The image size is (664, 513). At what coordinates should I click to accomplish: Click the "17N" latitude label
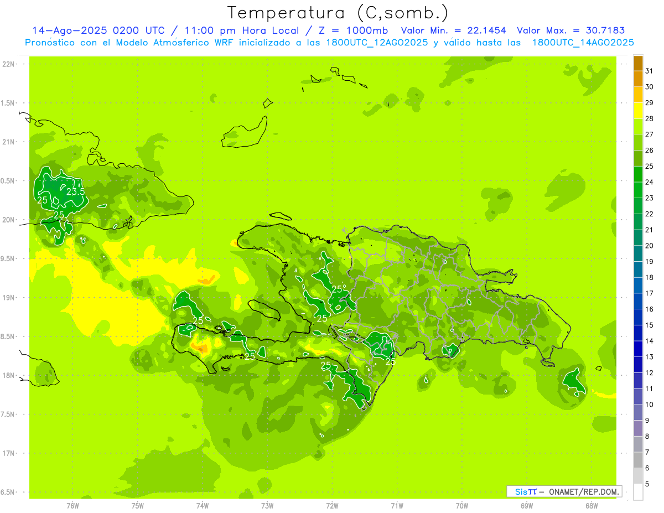point(8,454)
